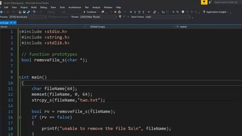Open the Project menu
Screen dimensions: 242x136
click(x=24, y=7)
